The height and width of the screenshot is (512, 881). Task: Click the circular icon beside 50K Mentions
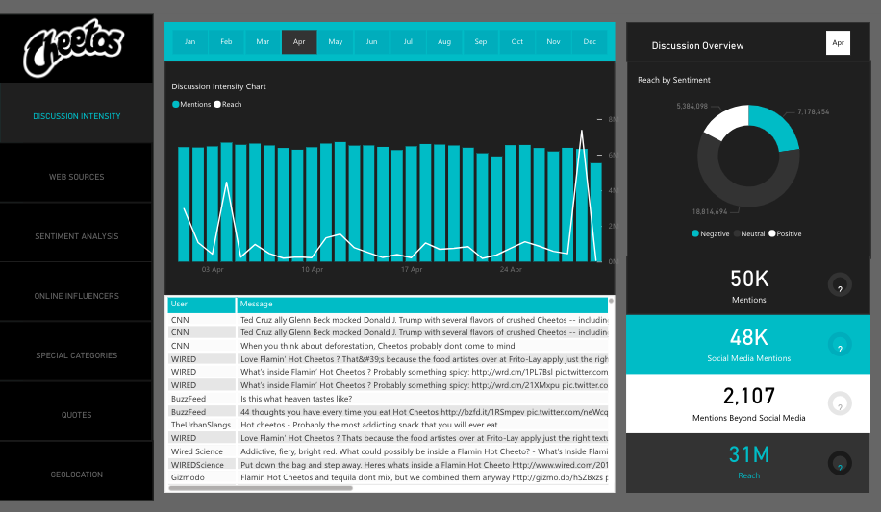pyautogui.click(x=840, y=285)
